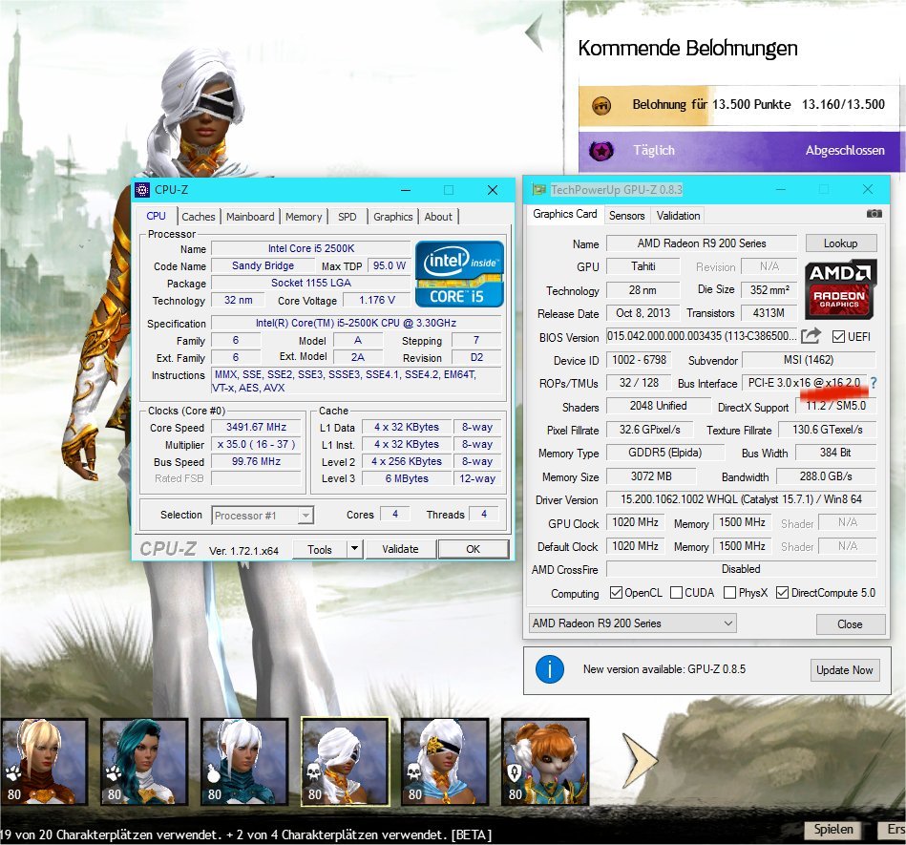906x845 pixels.
Task: Click the Lookup button in GPU-Z
Action: tap(841, 243)
